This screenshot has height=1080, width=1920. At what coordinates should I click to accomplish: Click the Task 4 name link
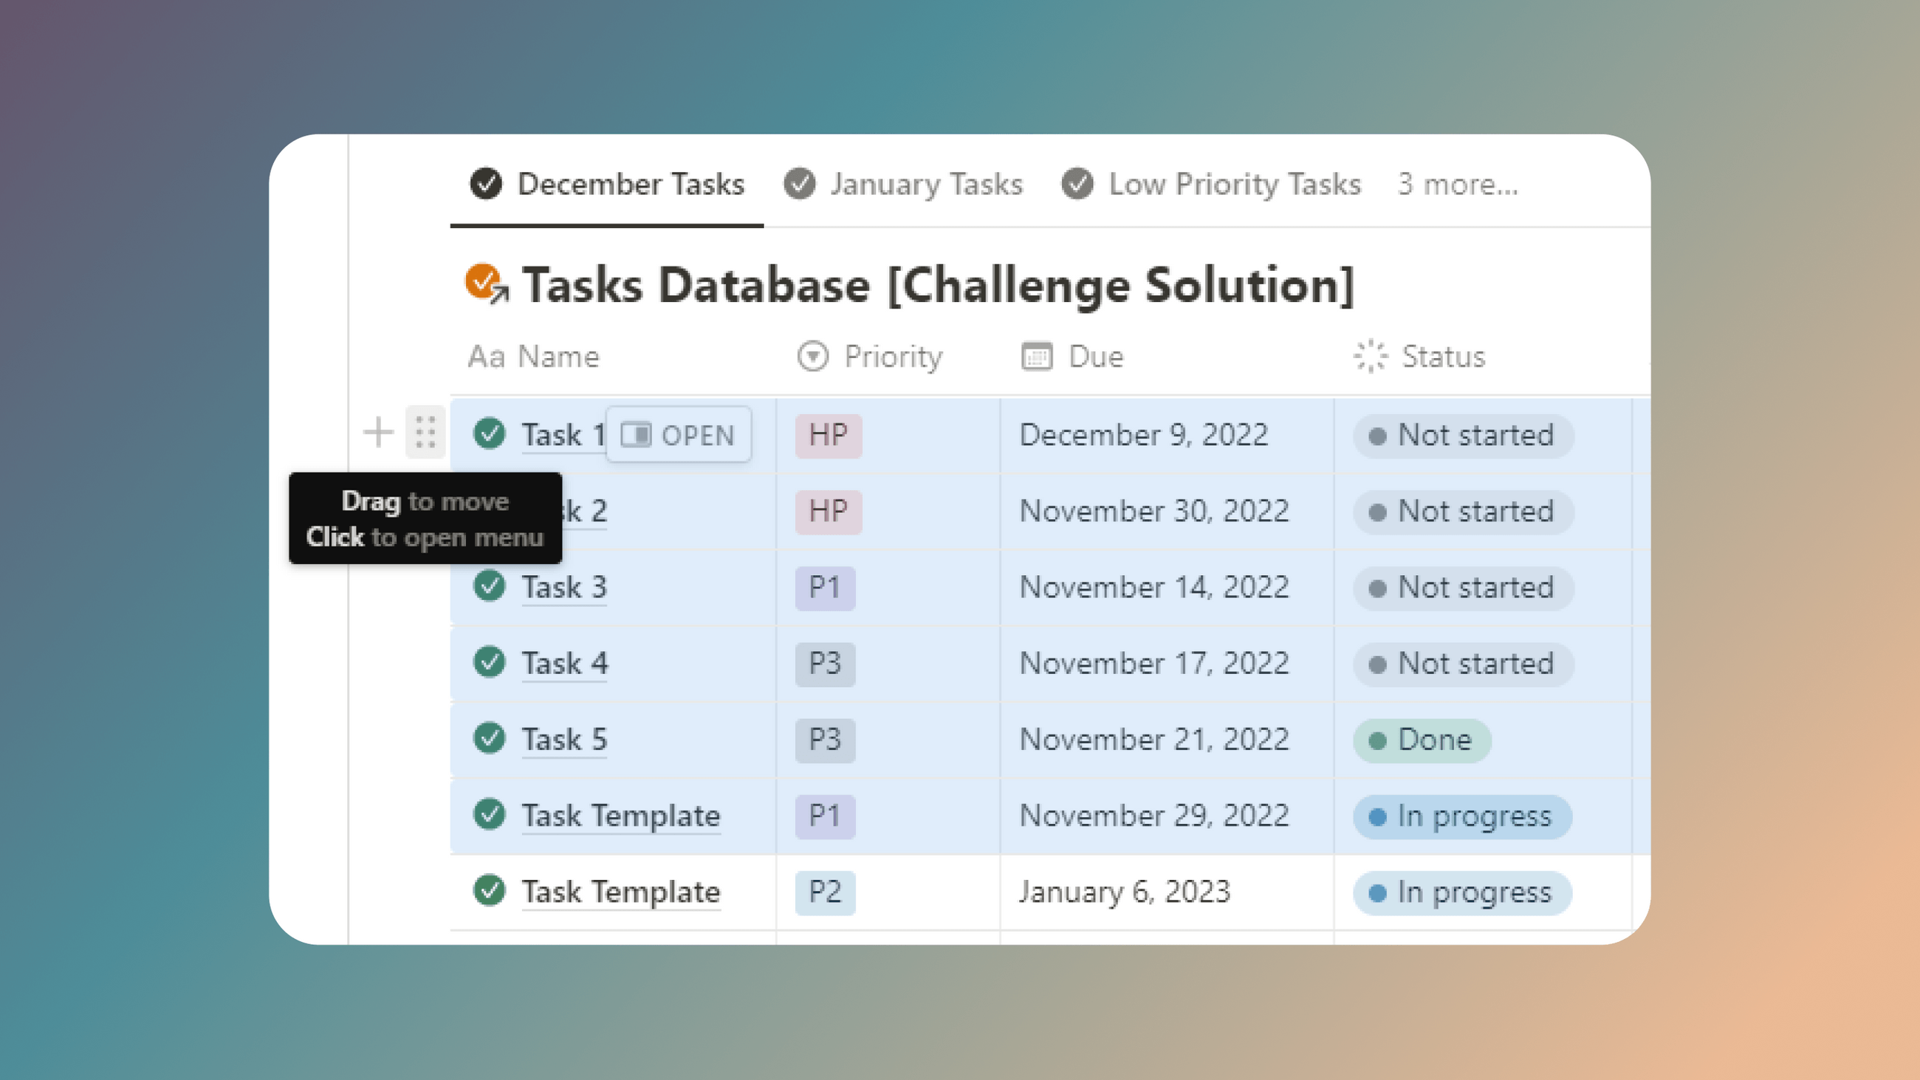564,663
